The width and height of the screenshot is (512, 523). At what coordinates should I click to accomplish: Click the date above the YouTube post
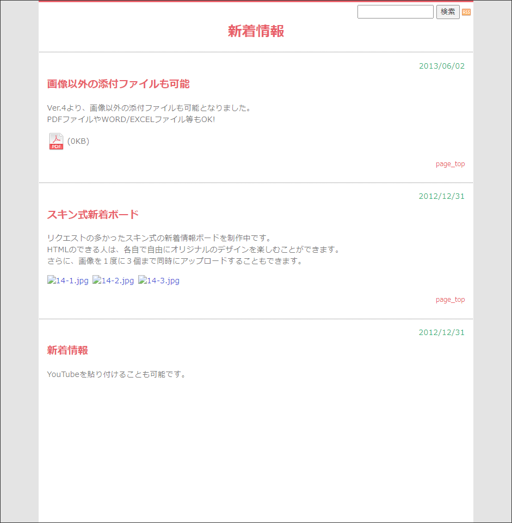pos(442,332)
